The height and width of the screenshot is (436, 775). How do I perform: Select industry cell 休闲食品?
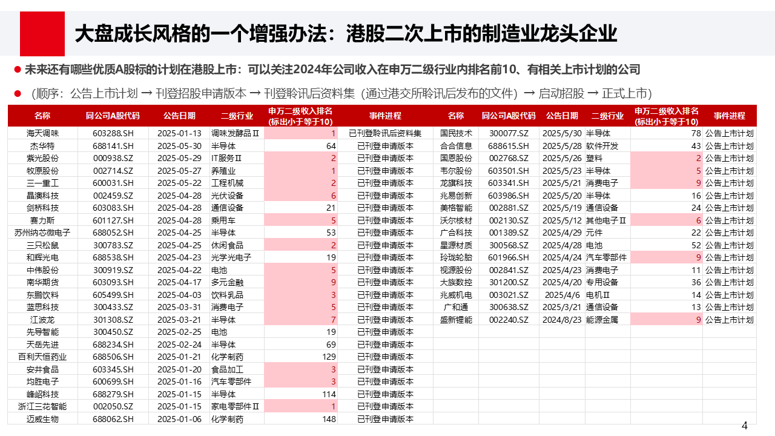227,245
